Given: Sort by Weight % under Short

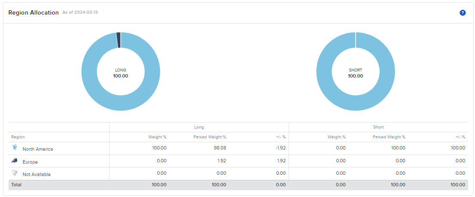Looking at the screenshot, I should [336, 137].
